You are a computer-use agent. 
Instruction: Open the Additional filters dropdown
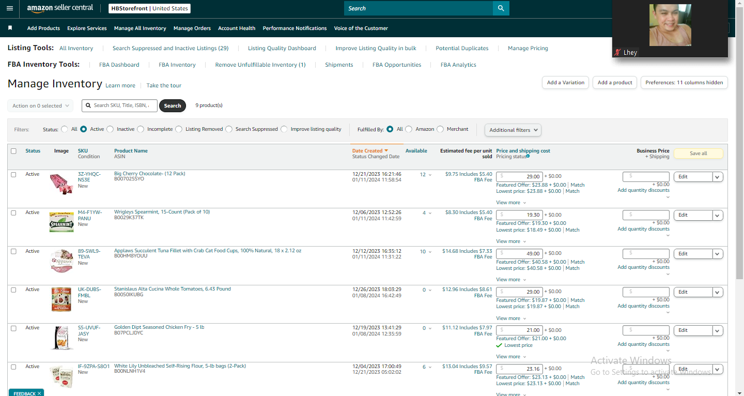point(513,130)
